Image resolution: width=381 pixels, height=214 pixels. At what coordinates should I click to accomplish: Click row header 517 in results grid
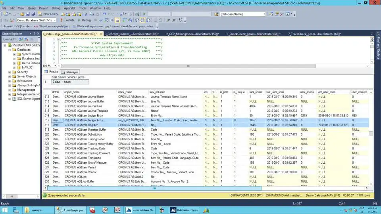point(47,120)
